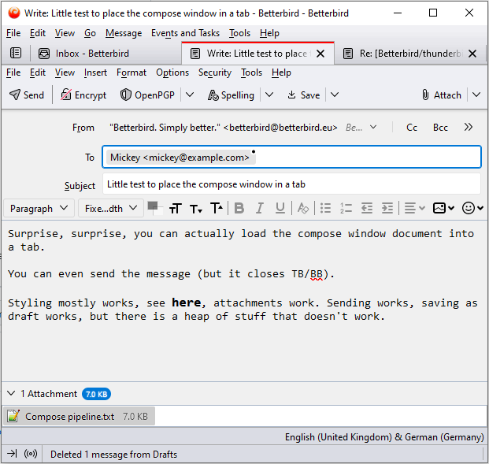Add a Bcc recipient field
Image resolution: width=489 pixels, height=464 pixels.
click(x=440, y=127)
